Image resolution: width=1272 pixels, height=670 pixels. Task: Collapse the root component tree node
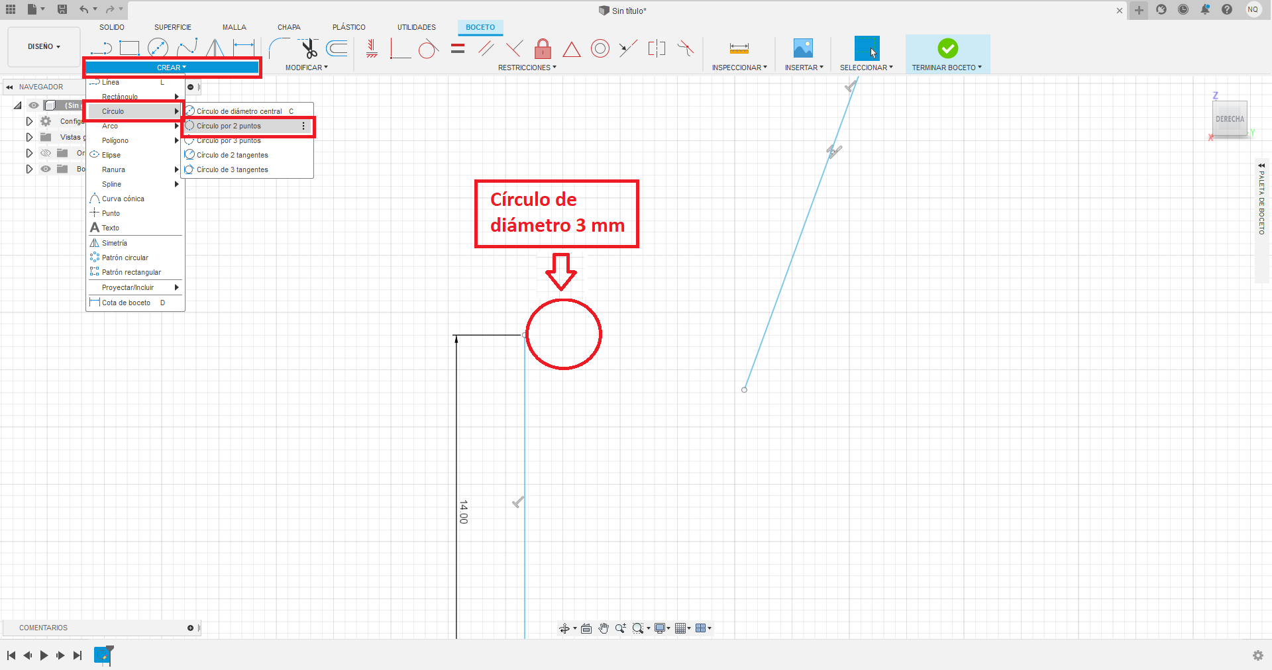click(x=18, y=105)
